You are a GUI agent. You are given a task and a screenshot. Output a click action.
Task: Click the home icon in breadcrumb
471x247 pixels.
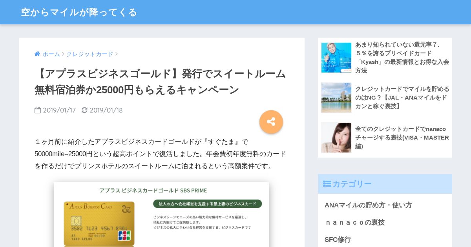(x=37, y=54)
